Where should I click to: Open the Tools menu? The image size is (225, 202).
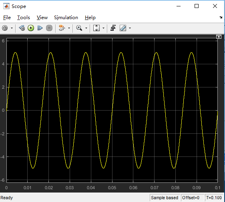(x=24, y=18)
